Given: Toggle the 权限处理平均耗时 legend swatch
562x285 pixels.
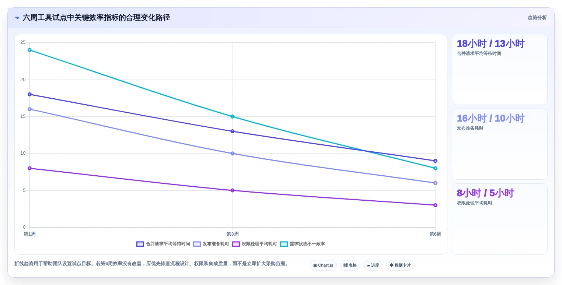Looking at the screenshot, I should [236, 244].
